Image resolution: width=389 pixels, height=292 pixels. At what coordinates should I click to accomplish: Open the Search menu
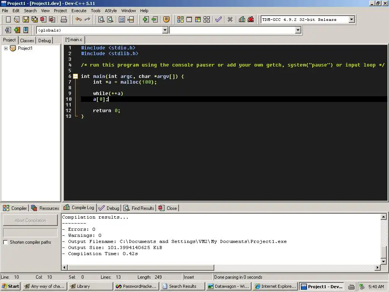coord(30,11)
